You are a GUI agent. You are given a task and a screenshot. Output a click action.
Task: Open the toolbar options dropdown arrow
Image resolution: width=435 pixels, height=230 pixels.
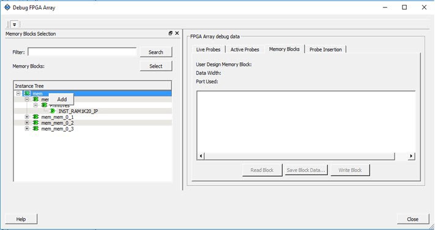[15, 24]
